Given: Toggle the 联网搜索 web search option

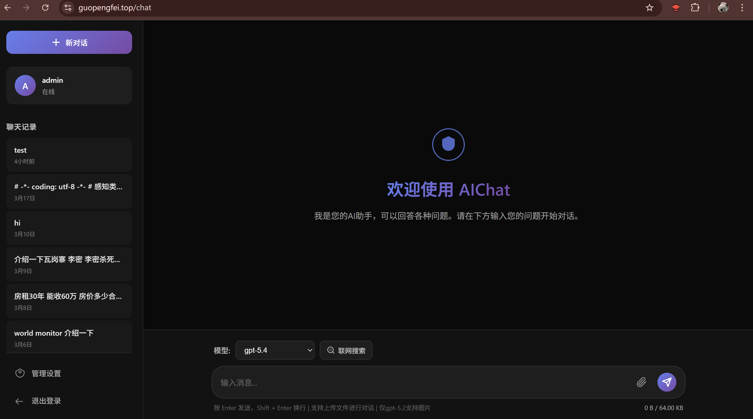Looking at the screenshot, I should point(346,350).
